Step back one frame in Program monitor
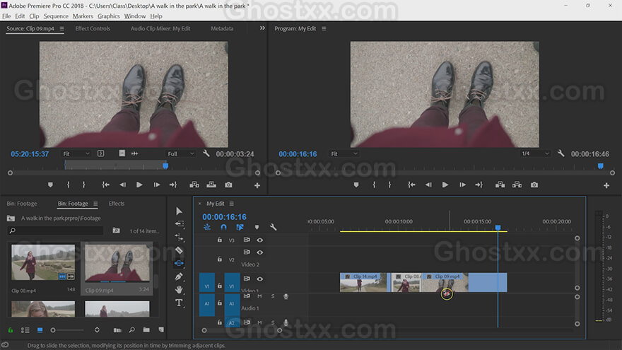This screenshot has height=350, width=622. 428,185
